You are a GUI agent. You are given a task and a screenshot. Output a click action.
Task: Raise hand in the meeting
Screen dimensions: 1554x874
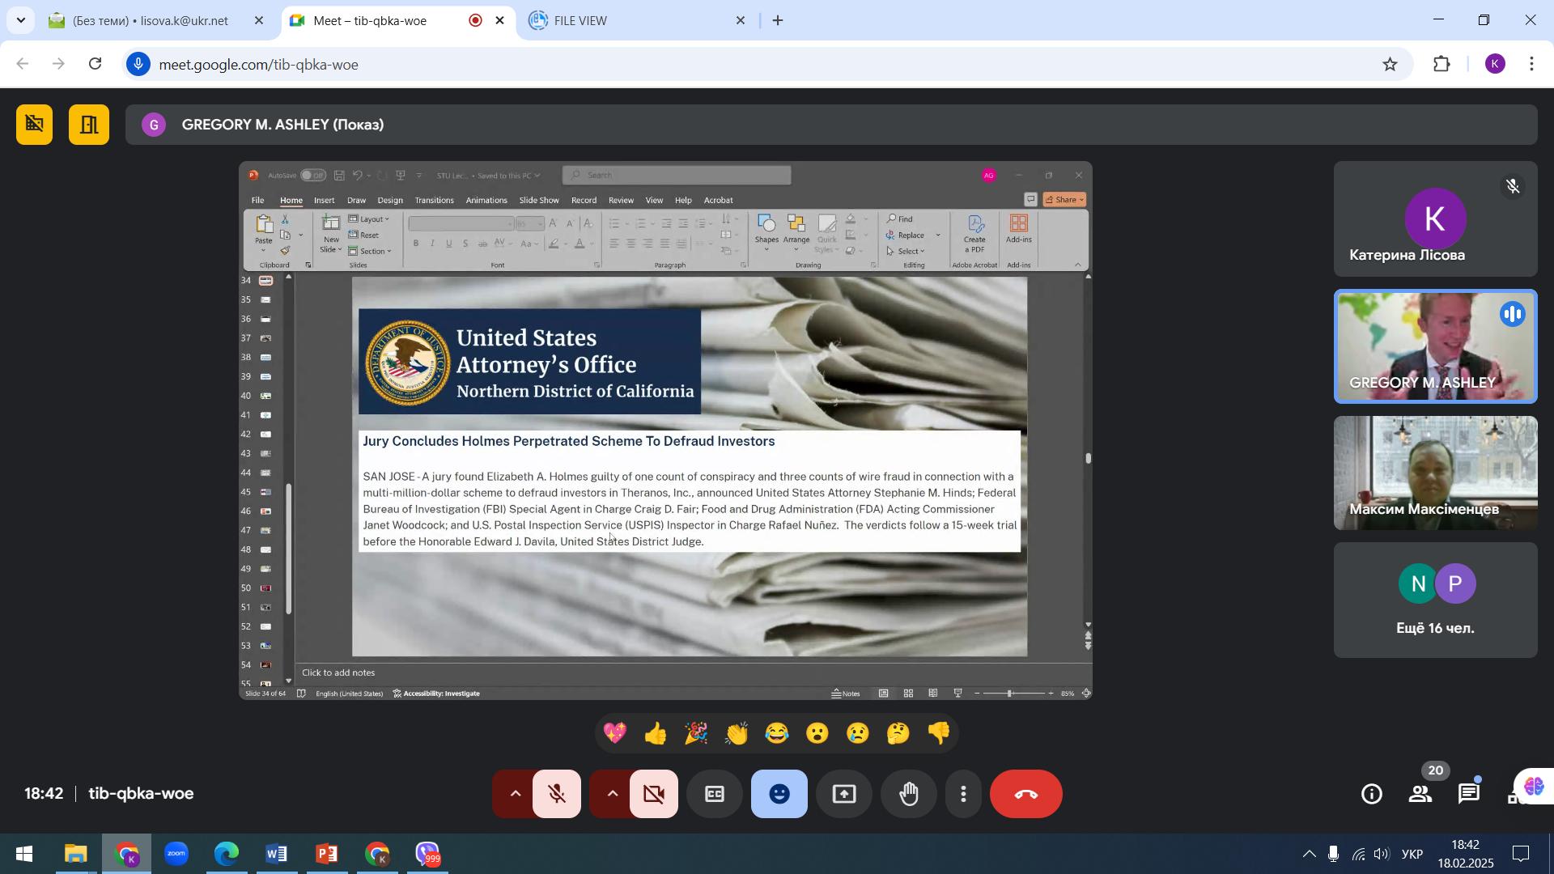[909, 794]
